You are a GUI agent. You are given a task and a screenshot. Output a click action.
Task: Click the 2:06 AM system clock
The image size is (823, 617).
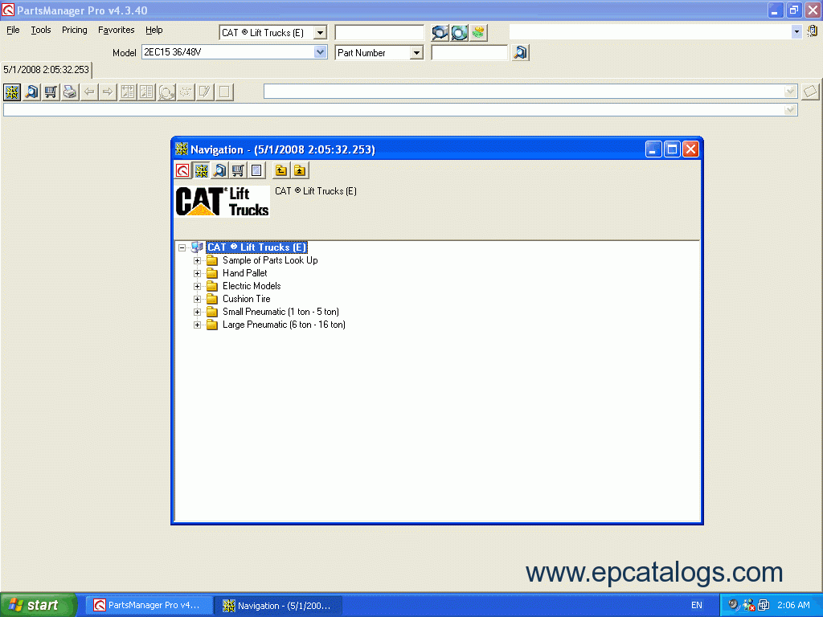click(793, 605)
